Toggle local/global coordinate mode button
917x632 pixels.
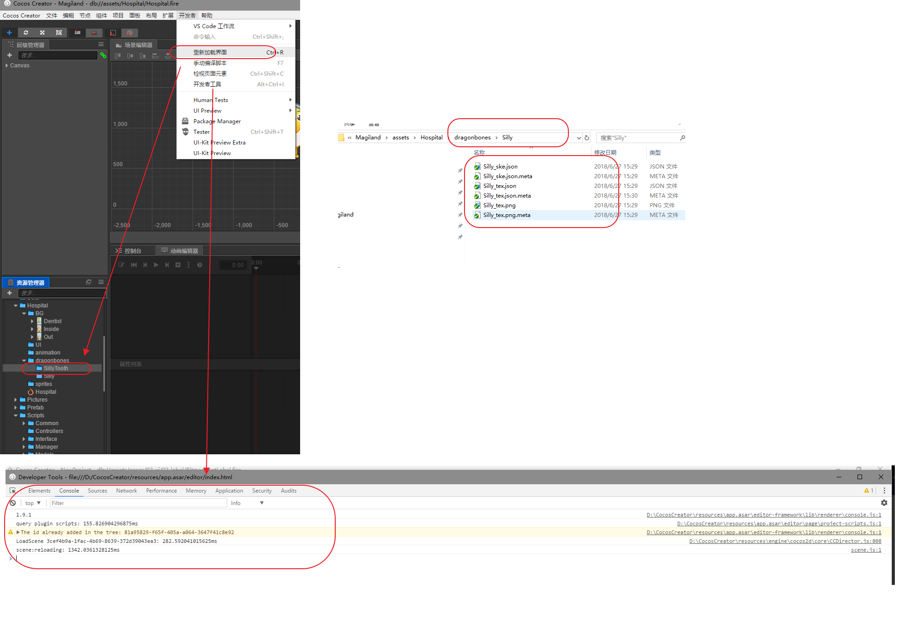[113, 33]
